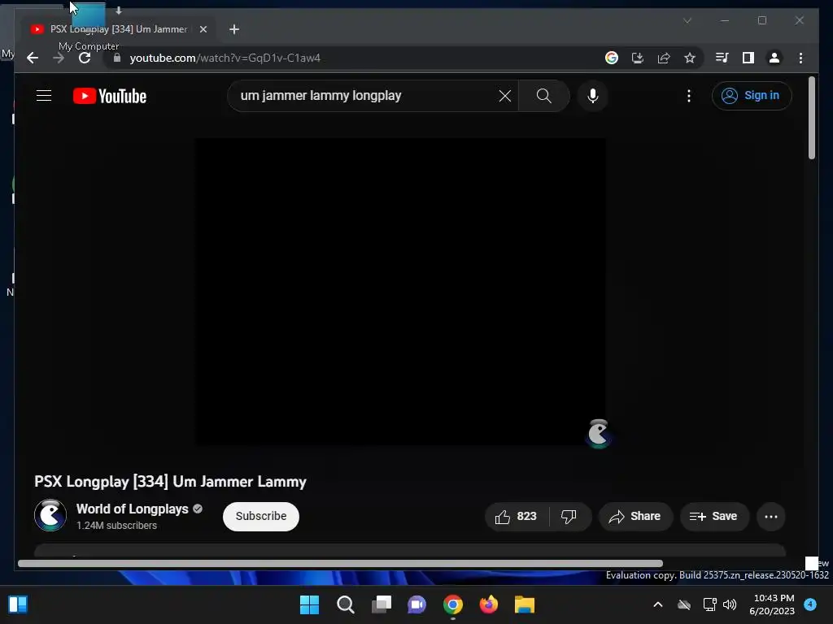The width and height of the screenshot is (833, 624).
Task: Open Chrome media controls icon
Action: click(722, 58)
